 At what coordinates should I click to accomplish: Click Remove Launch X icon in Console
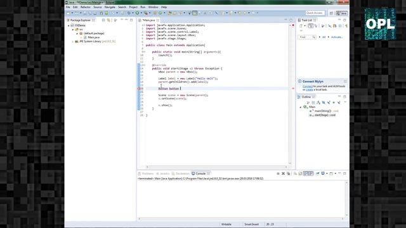click(x=284, y=174)
